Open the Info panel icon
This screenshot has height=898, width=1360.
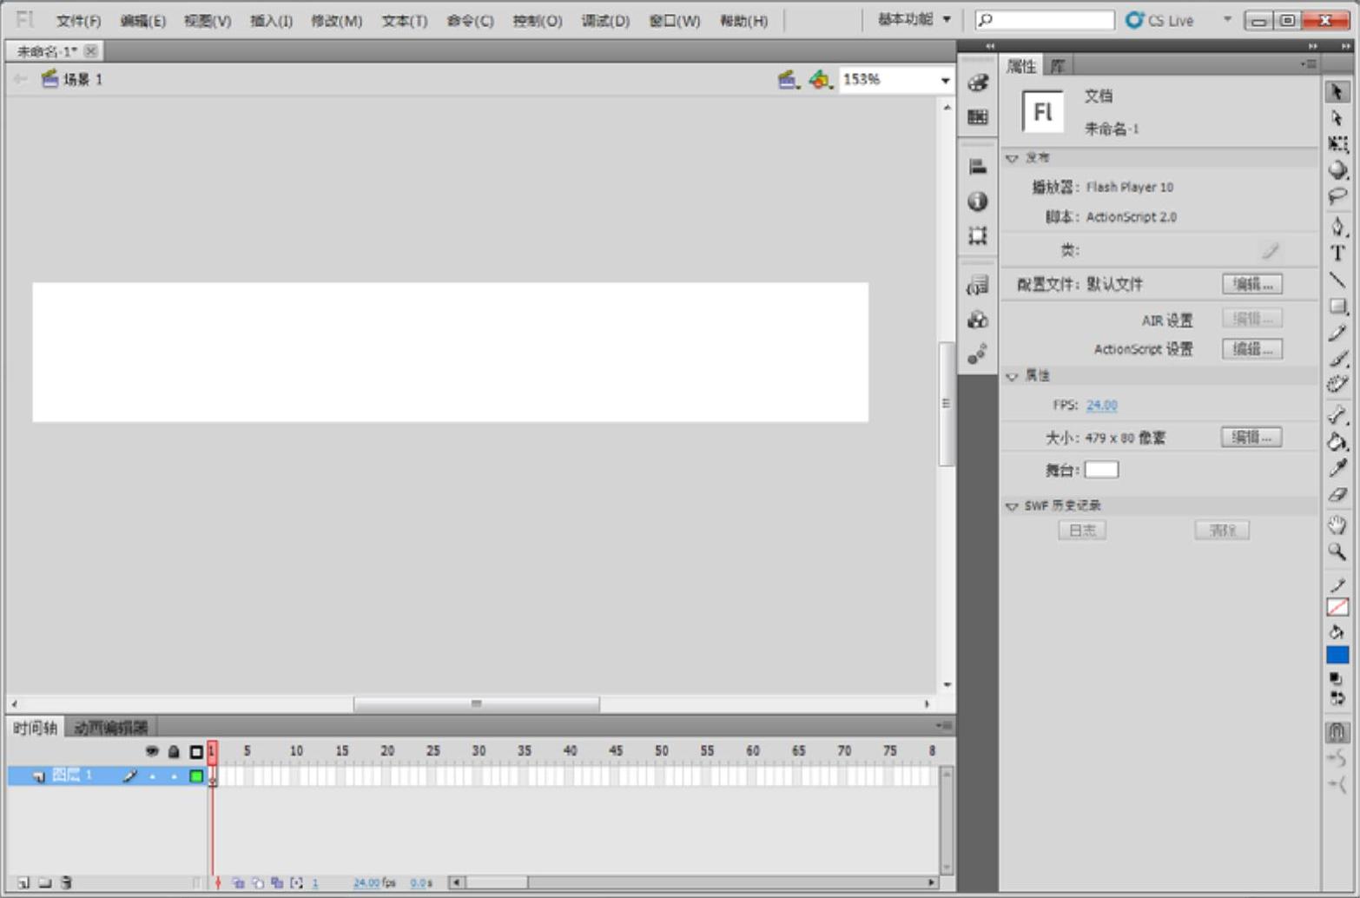978,201
